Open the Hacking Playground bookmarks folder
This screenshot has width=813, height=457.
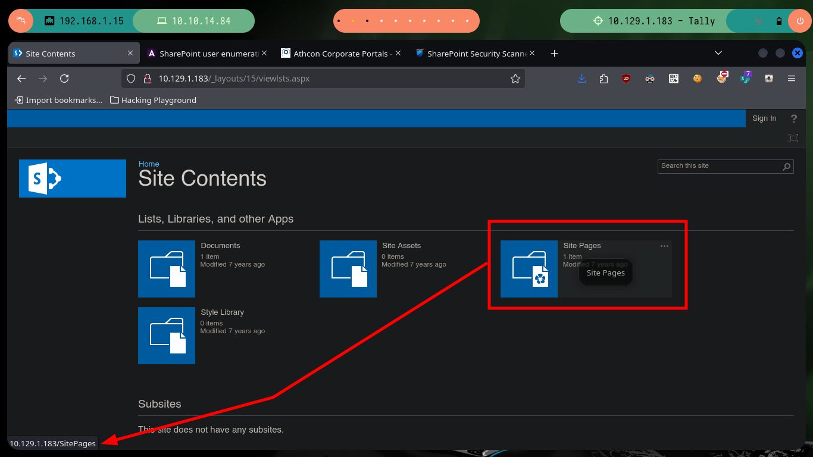pyautogui.click(x=153, y=100)
